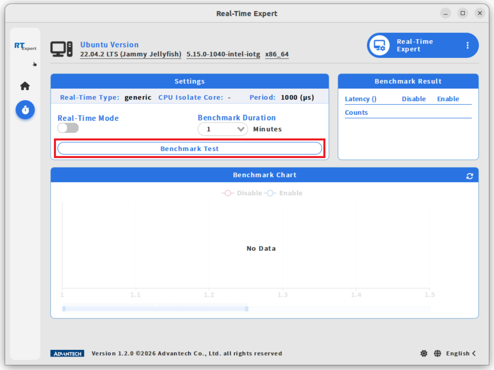Click the generic Real-Time Type value
This screenshot has height=370, width=494.
[x=138, y=97]
